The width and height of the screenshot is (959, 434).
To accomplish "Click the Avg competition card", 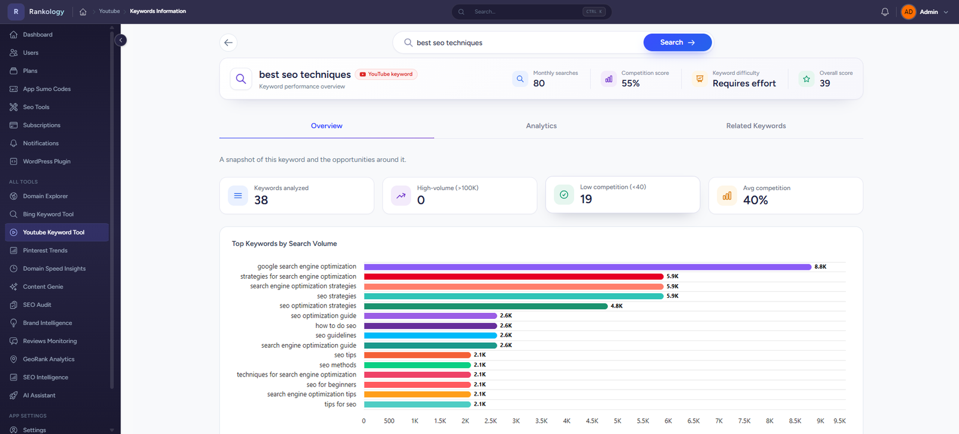I will 786,195.
